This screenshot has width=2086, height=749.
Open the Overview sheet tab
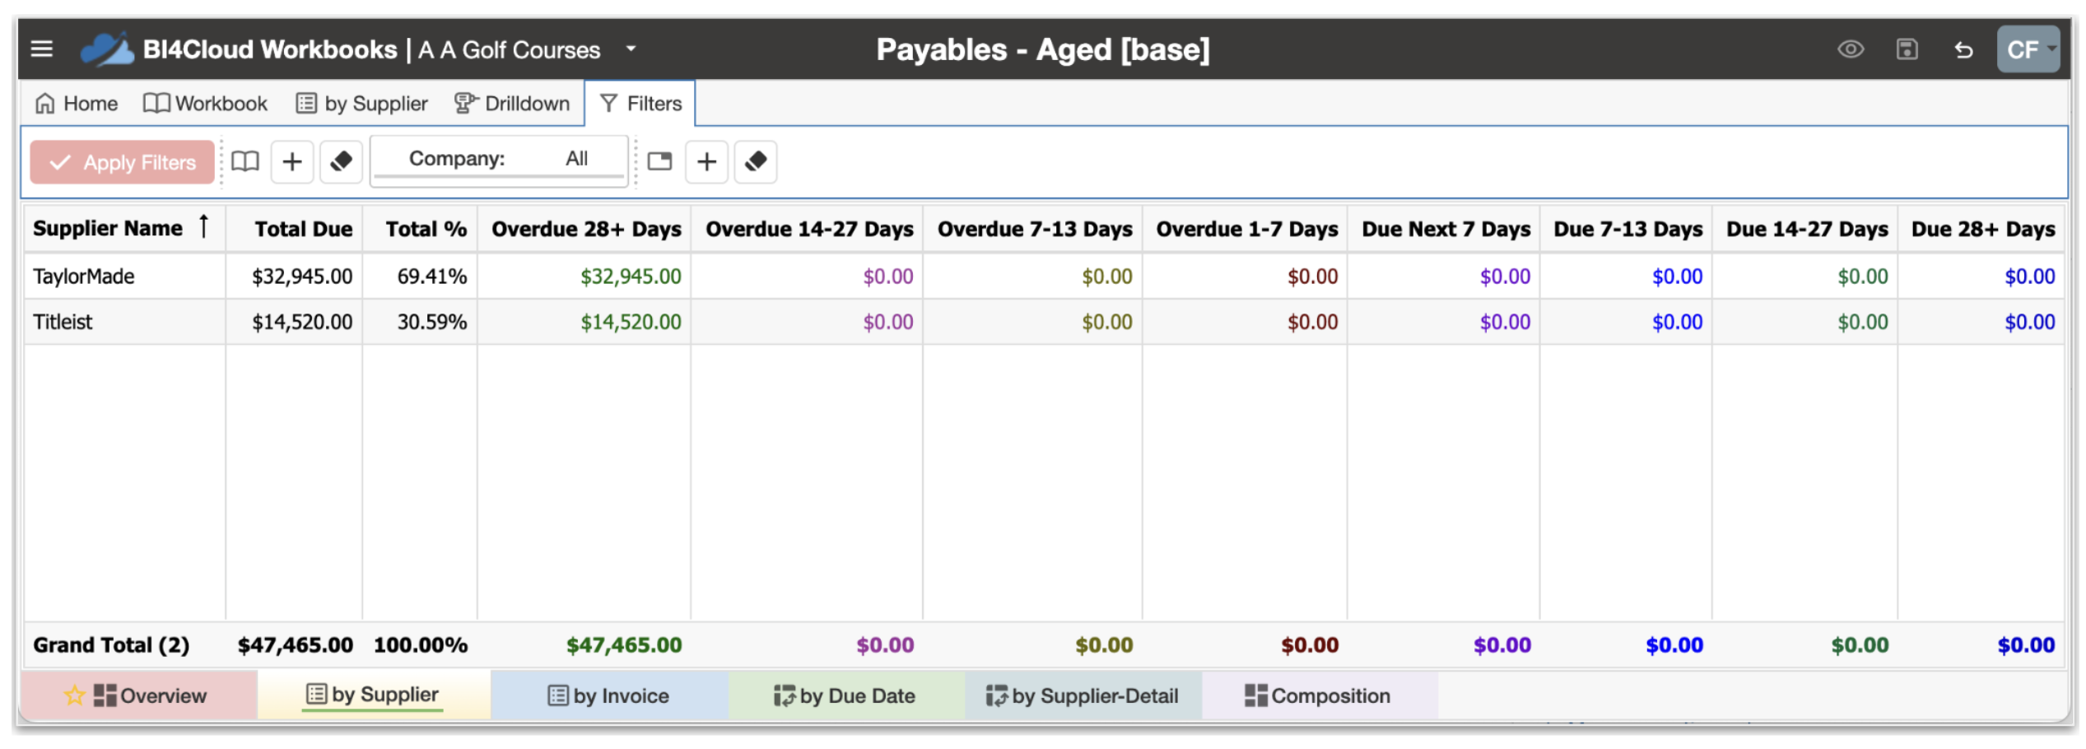click(x=139, y=695)
